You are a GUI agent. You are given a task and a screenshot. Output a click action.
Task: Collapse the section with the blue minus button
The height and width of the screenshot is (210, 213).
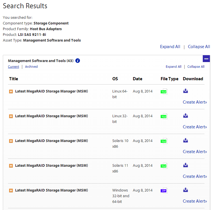pyautogui.click(x=206, y=59)
